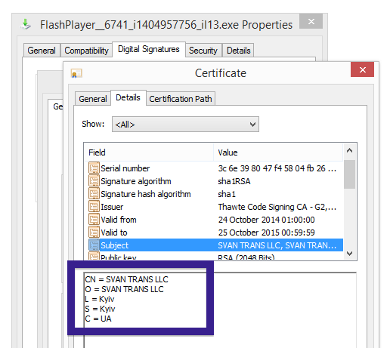Click the Certificate dialog title icon

tap(76, 73)
